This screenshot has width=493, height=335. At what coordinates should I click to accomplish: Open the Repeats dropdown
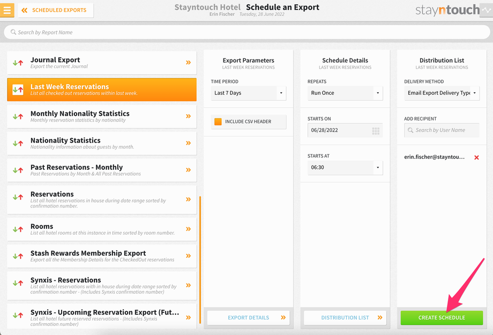tap(345, 93)
